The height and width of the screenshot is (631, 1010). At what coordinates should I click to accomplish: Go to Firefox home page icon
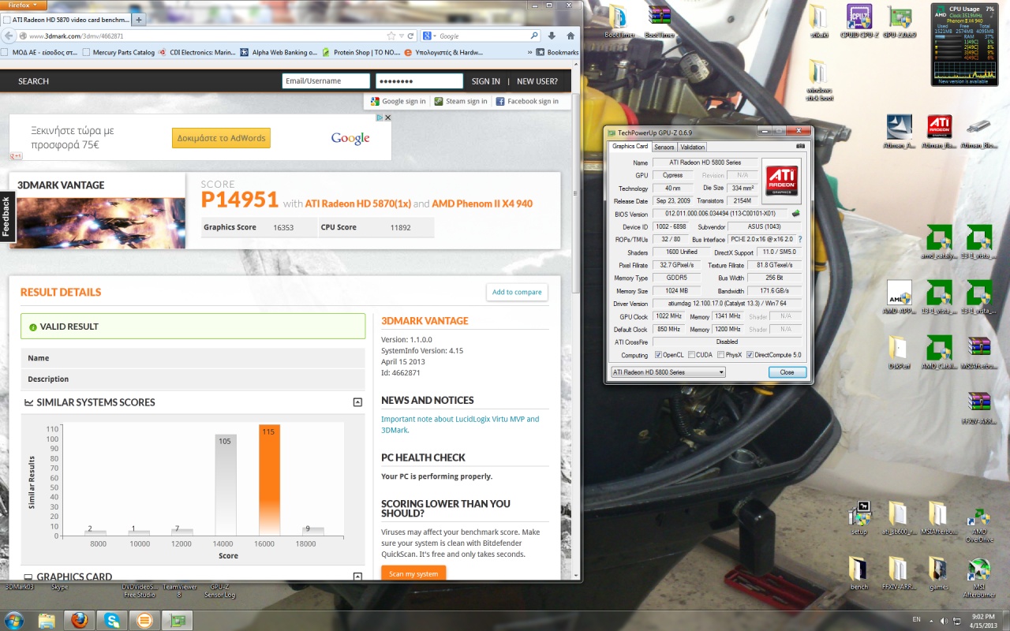[570, 35]
